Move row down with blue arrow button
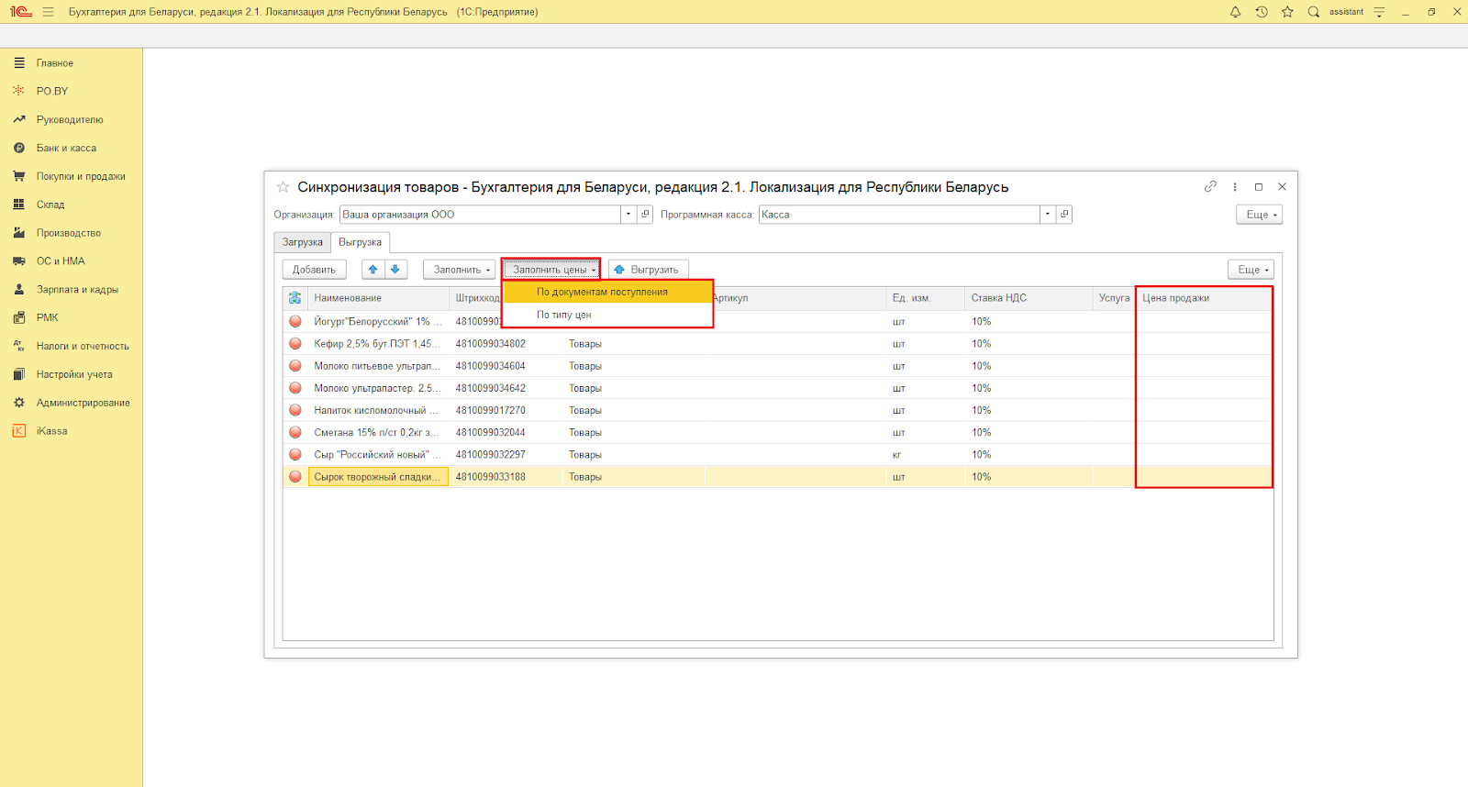 395,270
